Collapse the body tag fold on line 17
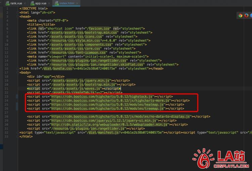This screenshot has width=252, height=171. (18, 73)
